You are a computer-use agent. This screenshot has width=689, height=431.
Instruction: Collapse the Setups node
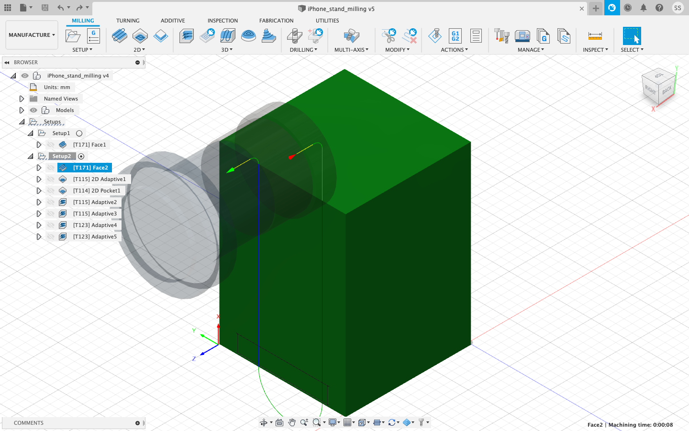coord(22,122)
